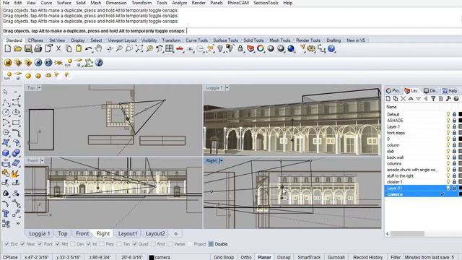This screenshot has height=260, width=462.
Task: Add a new viewport tab with plus
Action: coord(176,234)
